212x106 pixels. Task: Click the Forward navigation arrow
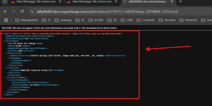coord(13,12)
